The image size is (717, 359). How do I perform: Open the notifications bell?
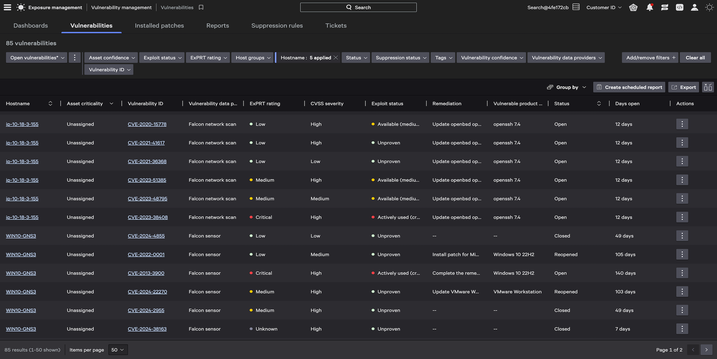[x=650, y=7]
